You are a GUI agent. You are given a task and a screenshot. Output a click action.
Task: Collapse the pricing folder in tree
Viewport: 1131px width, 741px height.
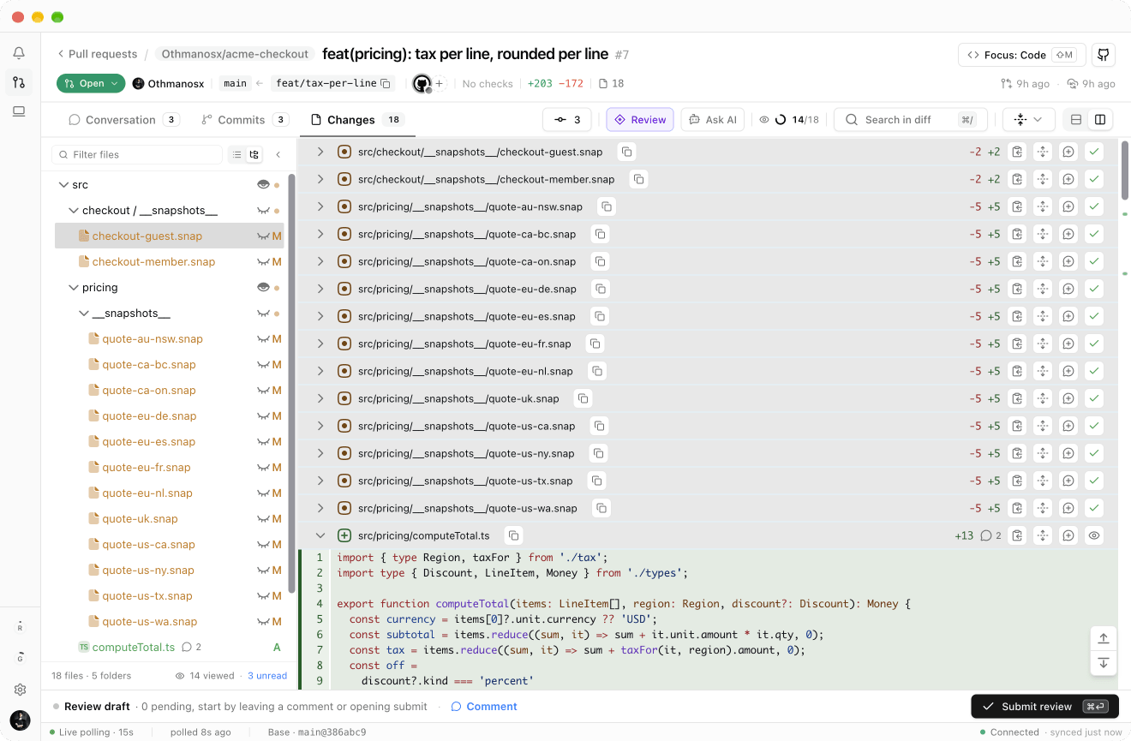coord(73,287)
